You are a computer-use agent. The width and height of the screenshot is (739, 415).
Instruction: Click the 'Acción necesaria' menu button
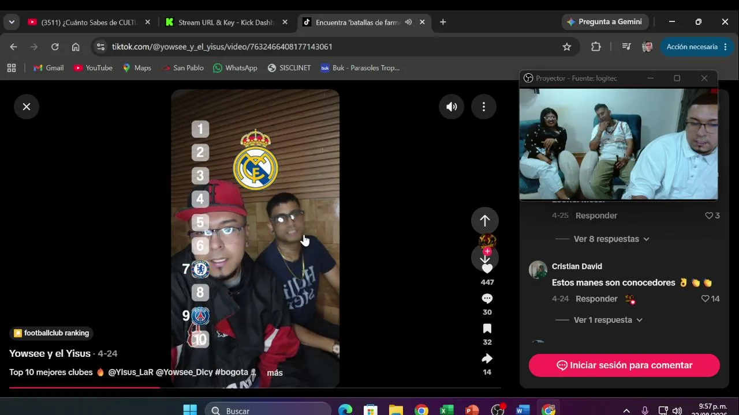pos(697,47)
